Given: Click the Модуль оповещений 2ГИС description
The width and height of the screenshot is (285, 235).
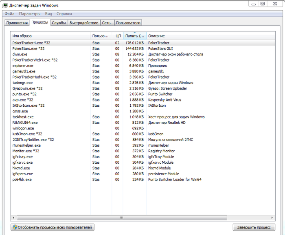Looking at the screenshot, I should pyautogui.click(x=171, y=140).
